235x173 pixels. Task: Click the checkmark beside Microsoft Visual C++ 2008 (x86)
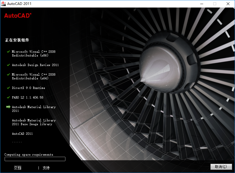(x=8, y=52)
